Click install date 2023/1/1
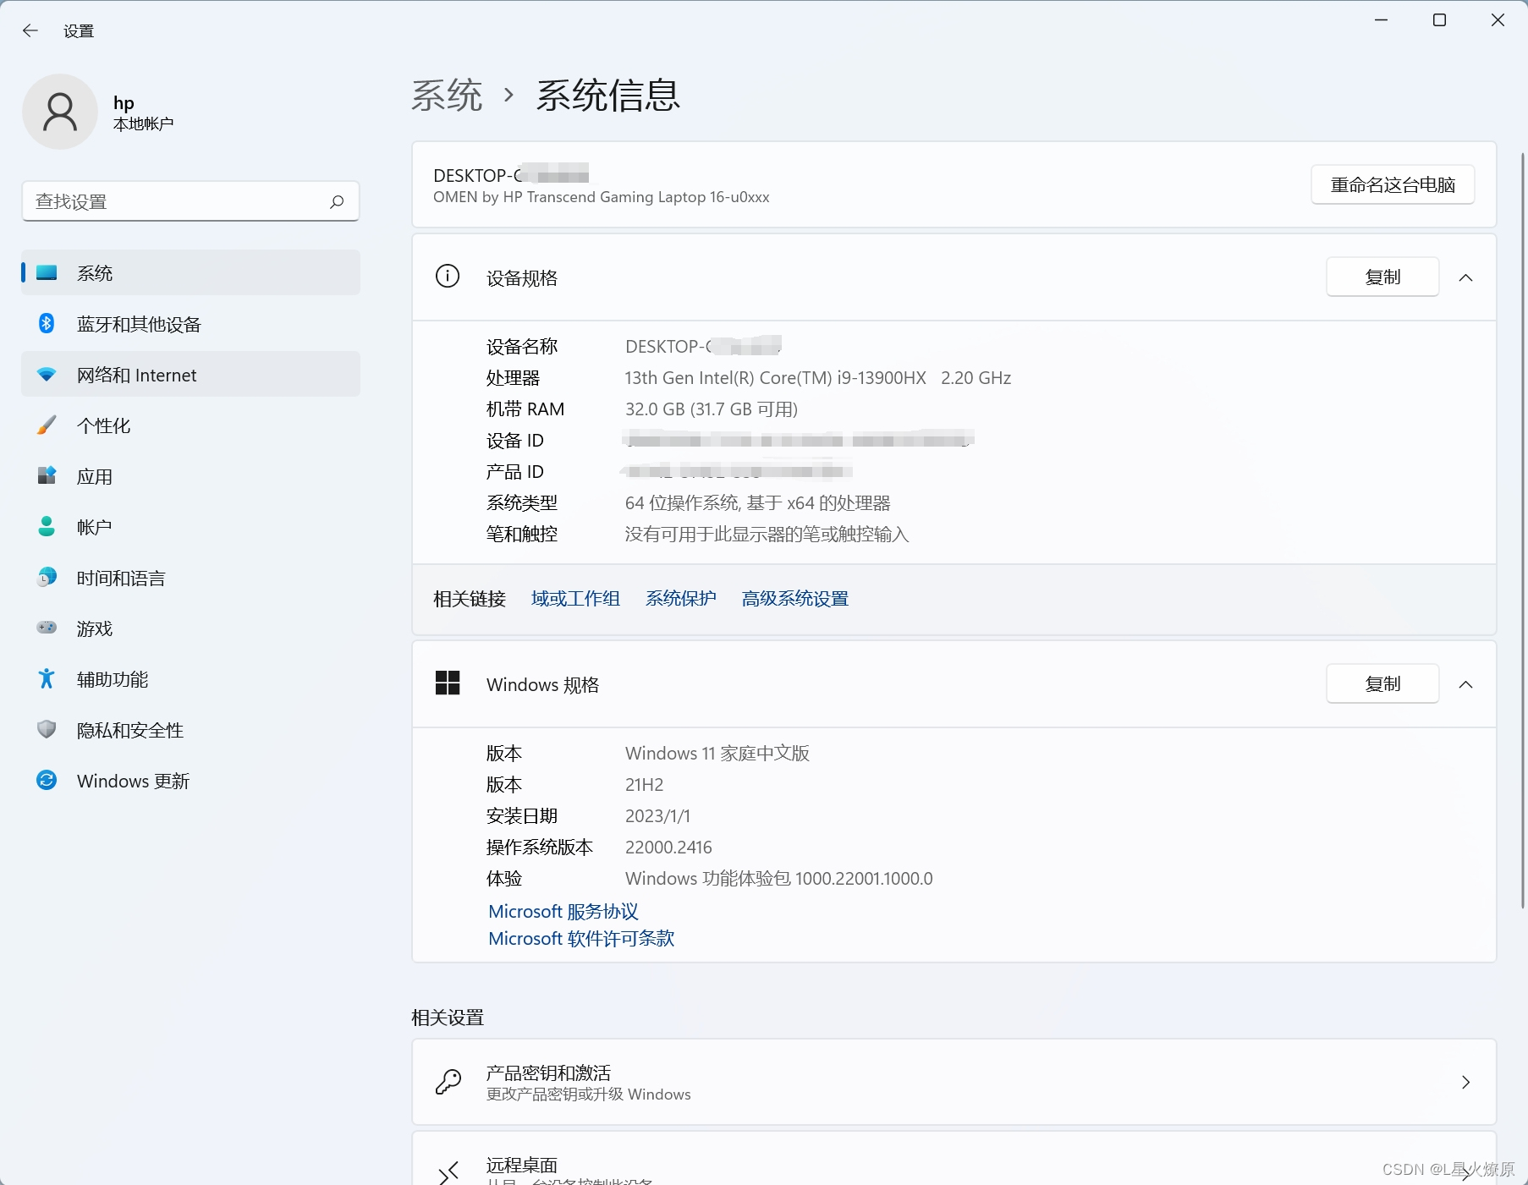Viewport: 1528px width, 1185px height. pyautogui.click(x=657, y=816)
